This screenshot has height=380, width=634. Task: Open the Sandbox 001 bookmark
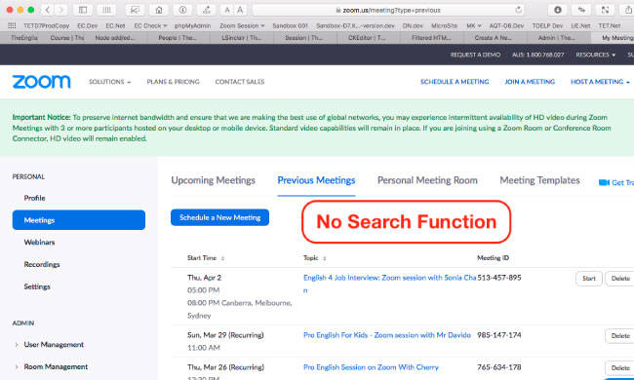point(291,25)
